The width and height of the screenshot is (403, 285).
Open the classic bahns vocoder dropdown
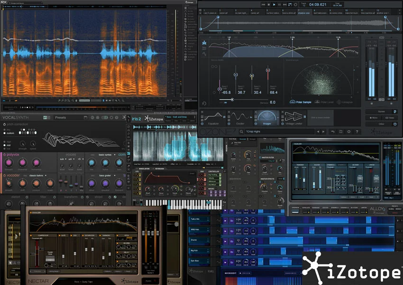pyautogui.click(x=37, y=175)
